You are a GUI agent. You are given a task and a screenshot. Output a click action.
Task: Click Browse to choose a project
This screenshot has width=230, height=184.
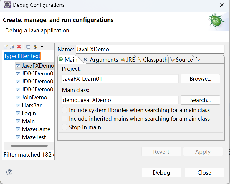pos(200,79)
